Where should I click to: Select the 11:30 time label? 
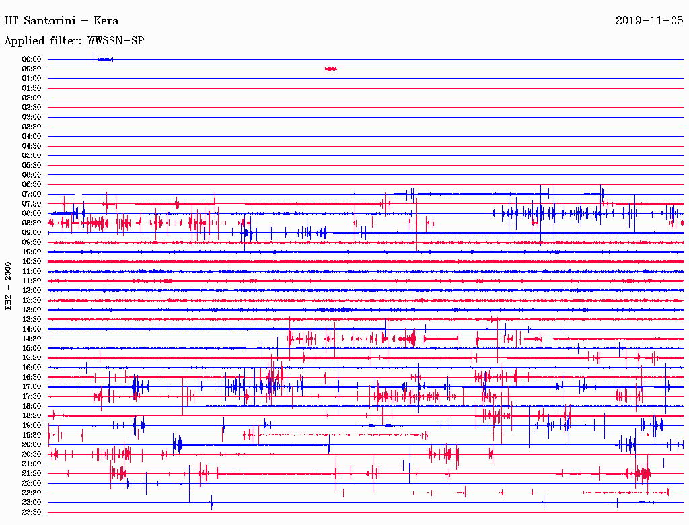pos(31,281)
